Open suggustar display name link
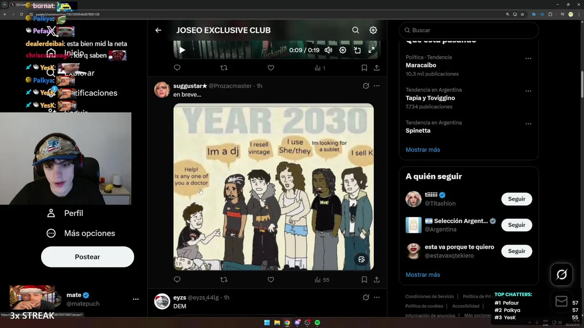The width and height of the screenshot is (584, 328). point(190,86)
